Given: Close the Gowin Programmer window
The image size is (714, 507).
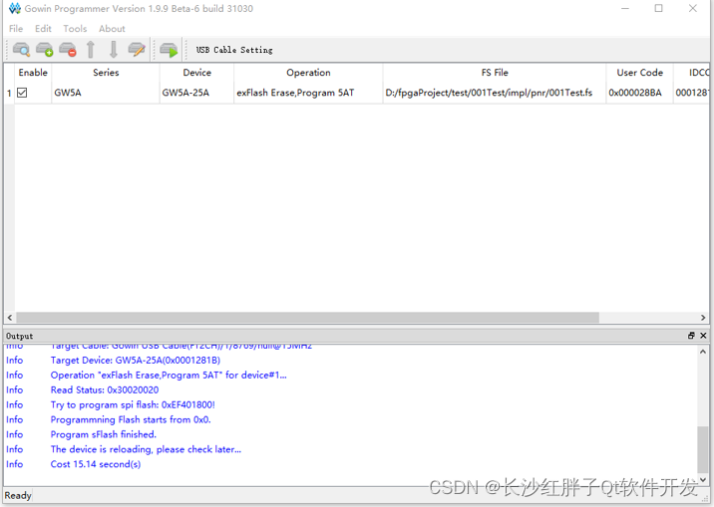Looking at the screenshot, I should coord(693,8).
